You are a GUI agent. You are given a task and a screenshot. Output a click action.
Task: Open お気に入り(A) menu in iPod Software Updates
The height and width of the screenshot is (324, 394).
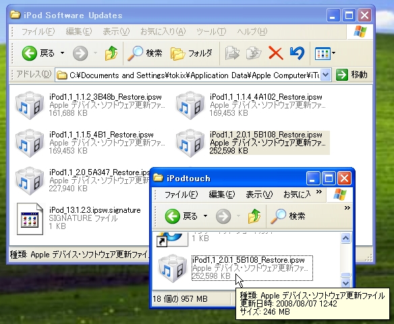(163, 32)
